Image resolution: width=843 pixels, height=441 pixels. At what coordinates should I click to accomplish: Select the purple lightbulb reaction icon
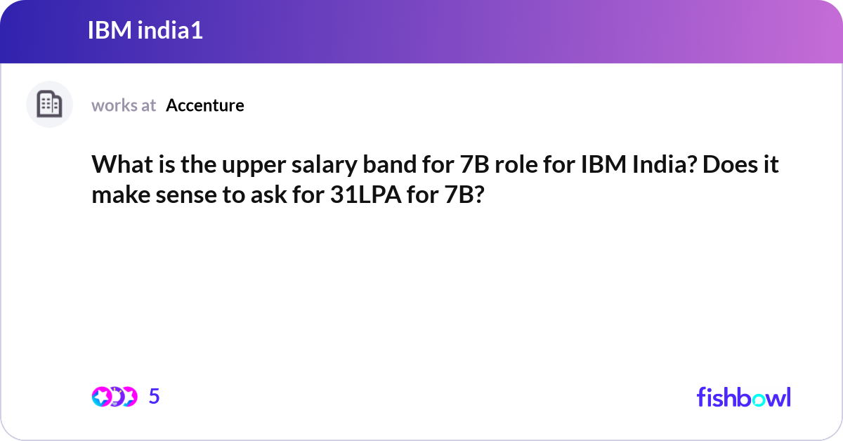coord(117,397)
